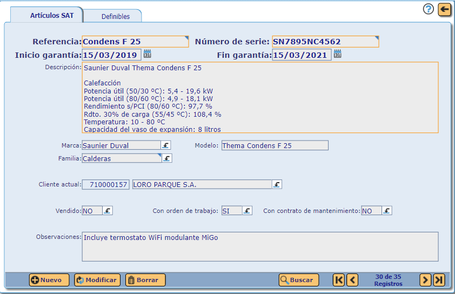Go to previous record
This screenshot has width=455, height=294.
click(x=352, y=280)
